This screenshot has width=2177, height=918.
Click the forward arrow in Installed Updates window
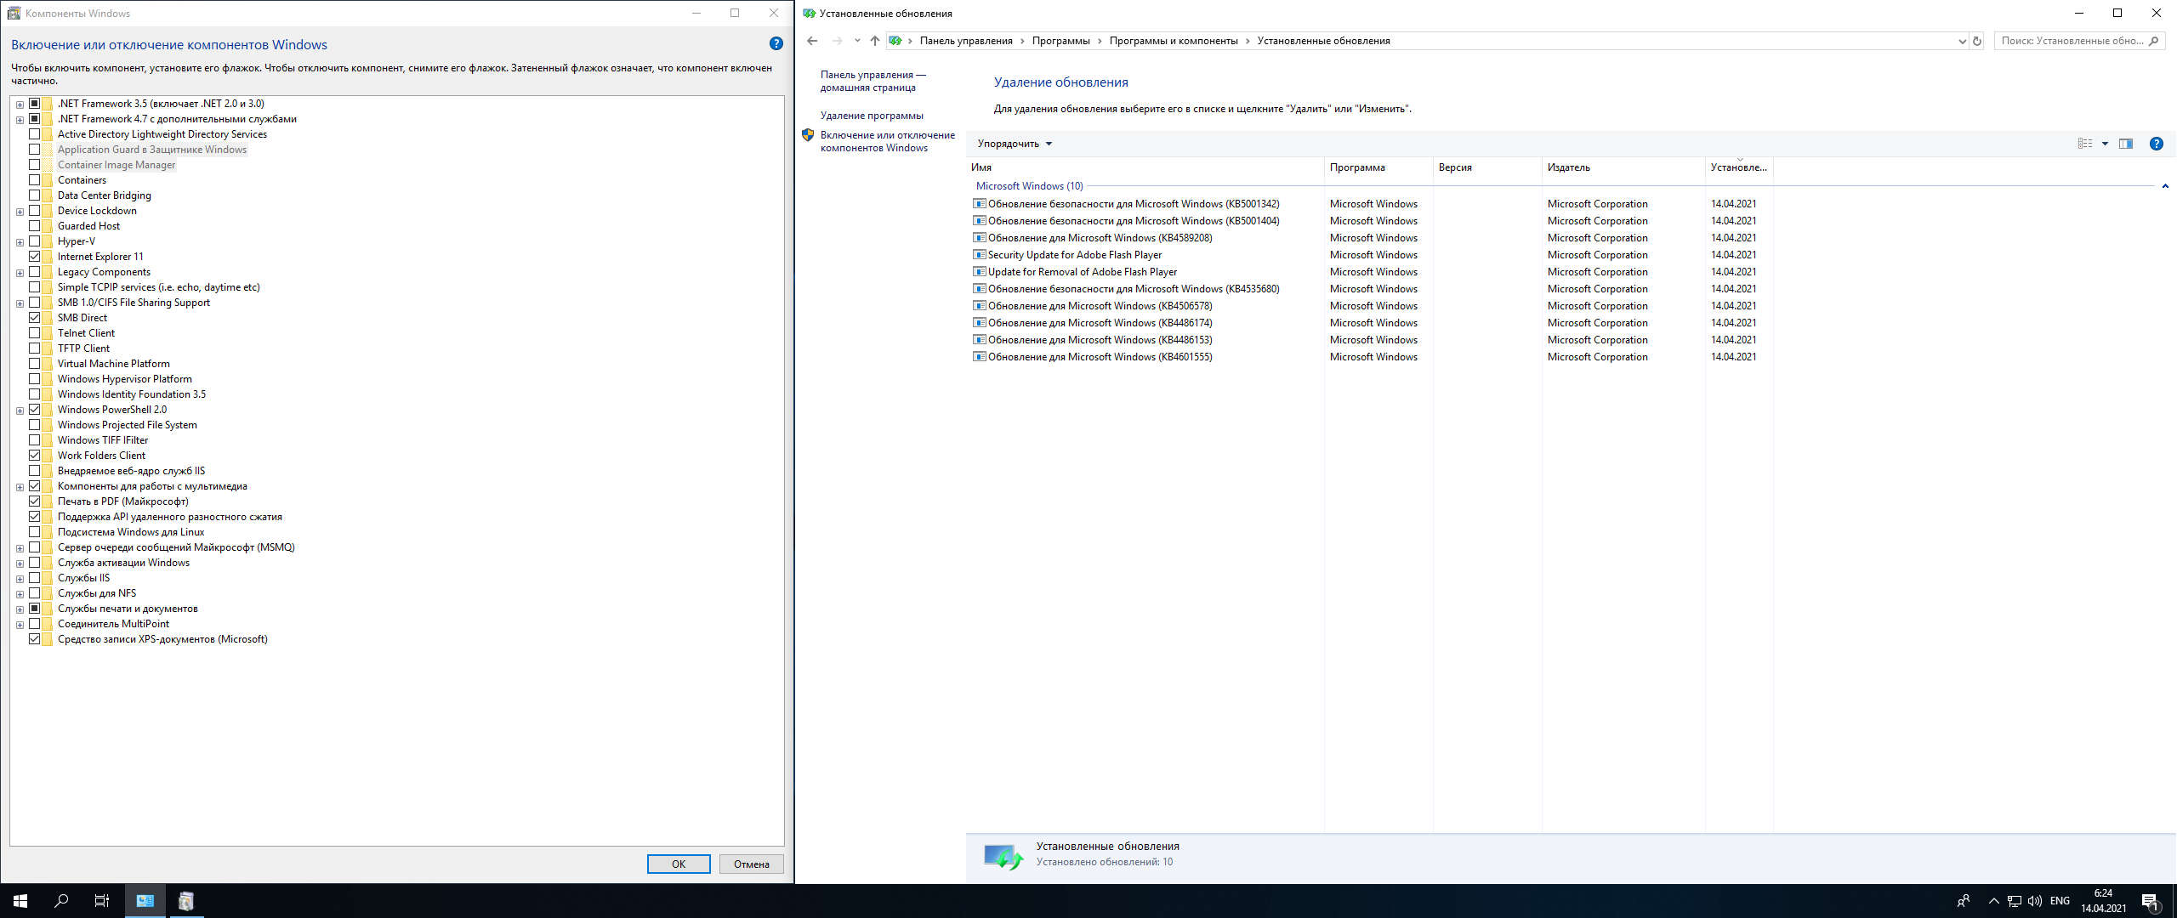click(x=838, y=41)
